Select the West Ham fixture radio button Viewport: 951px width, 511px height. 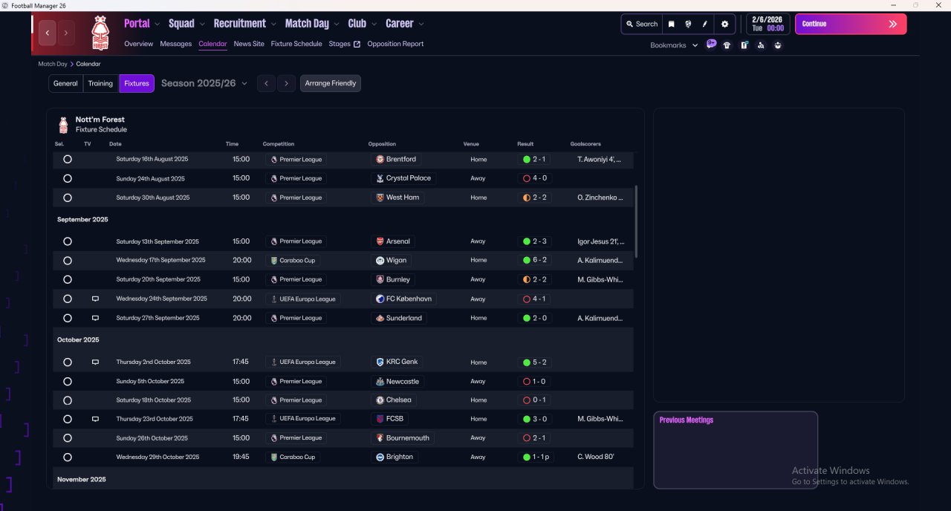(x=68, y=198)
